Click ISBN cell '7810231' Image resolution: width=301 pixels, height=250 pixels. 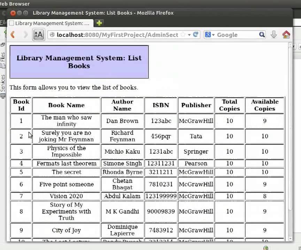[161, 184]
